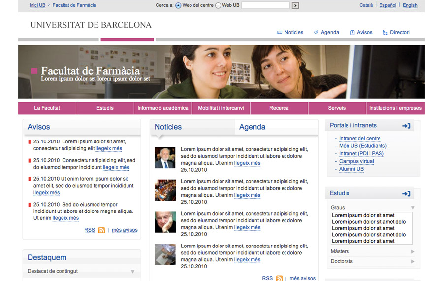This screenshot has width=443, height=281.
Task: Open Món UB (Estudiants) link
Action: pos(363,146)
